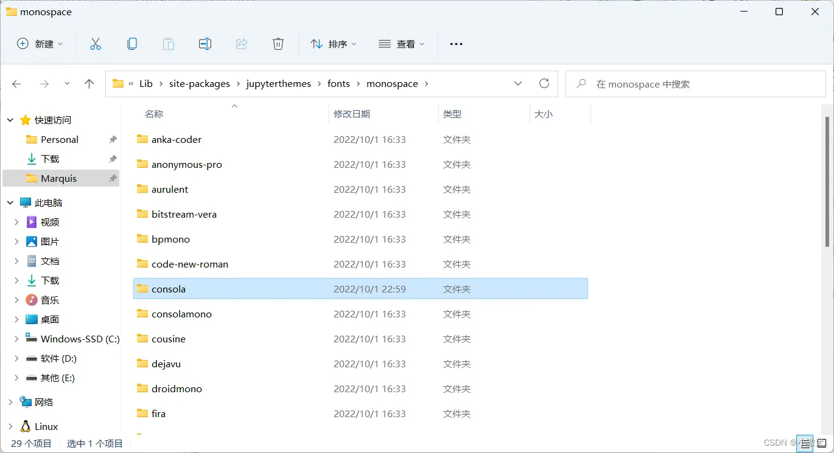Click the This PC monitor icon
This screenshot has width=834, height=453.
pyautogui.click(x=26, y=202)
